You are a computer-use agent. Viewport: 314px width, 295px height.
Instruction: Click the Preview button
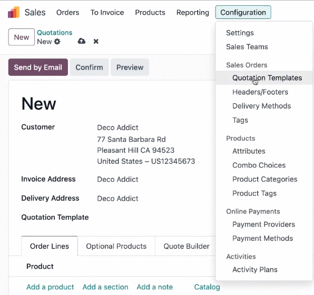[x=130, y=67]
